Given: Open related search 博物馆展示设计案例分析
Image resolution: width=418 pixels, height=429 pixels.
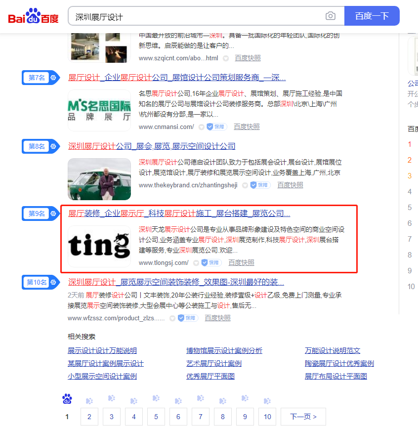Looking at the screenshot, I should [224, 350].
